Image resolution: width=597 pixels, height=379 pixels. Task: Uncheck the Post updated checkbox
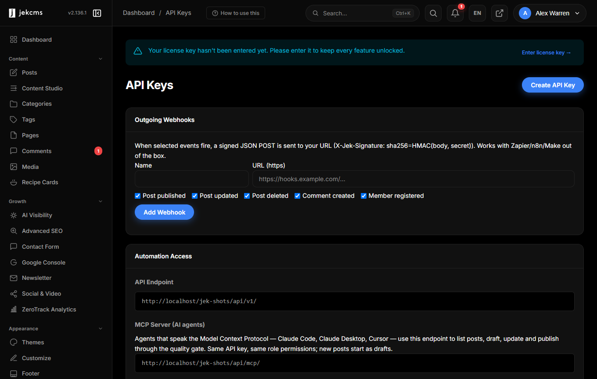(x=195, y=196)
